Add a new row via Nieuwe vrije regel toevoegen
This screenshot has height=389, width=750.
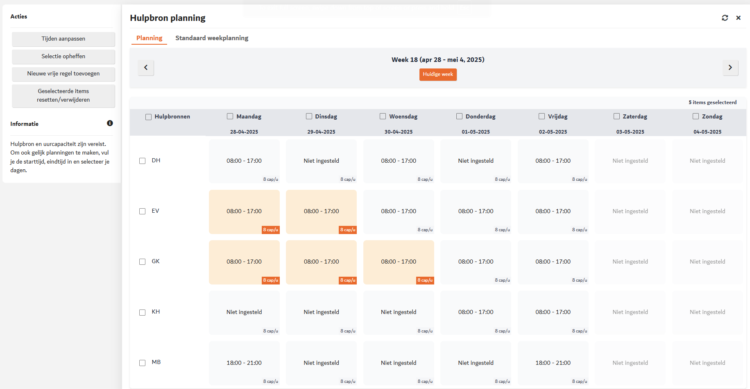point(63,74)
